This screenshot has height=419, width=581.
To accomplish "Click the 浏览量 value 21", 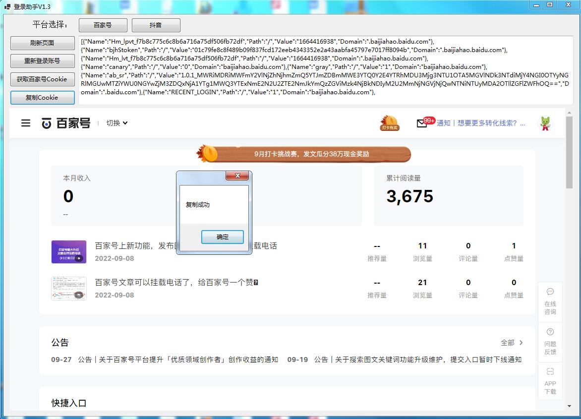I will pos(422,283).
